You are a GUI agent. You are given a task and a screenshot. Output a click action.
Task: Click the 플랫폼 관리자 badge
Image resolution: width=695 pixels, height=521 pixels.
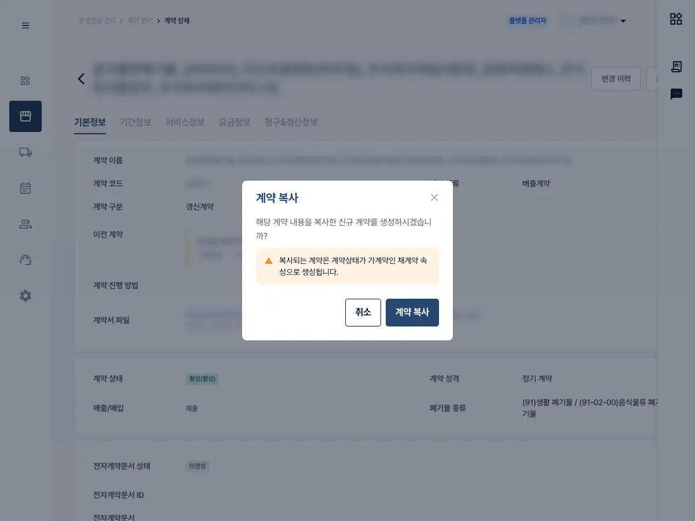(x=528, y=21)
